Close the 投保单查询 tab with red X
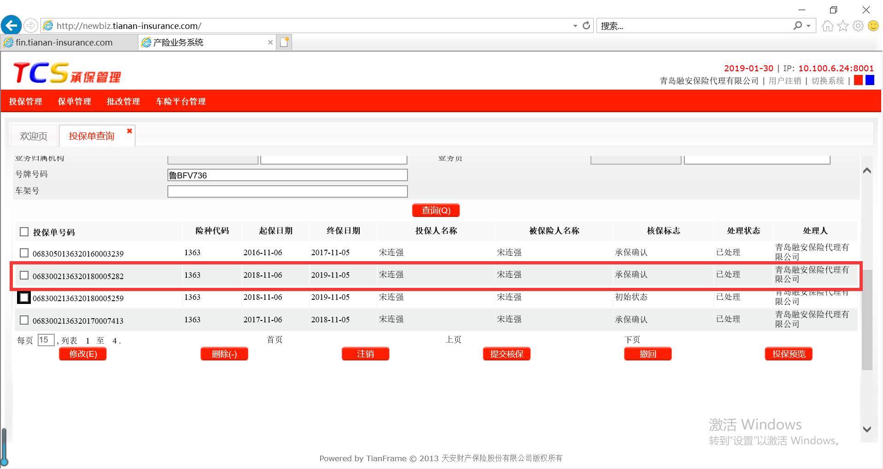Viewport: 883px width, 469px height. tap(130, 131)
